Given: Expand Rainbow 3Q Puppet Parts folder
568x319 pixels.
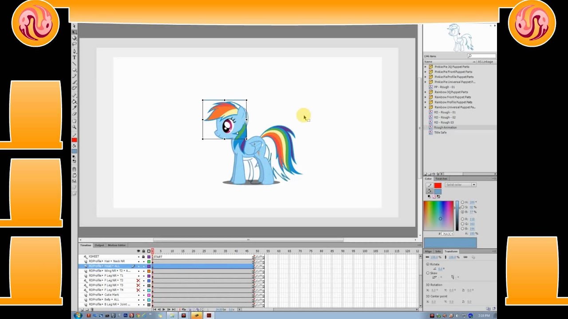Looking at the screenshot, I should (x=426, y=92).
